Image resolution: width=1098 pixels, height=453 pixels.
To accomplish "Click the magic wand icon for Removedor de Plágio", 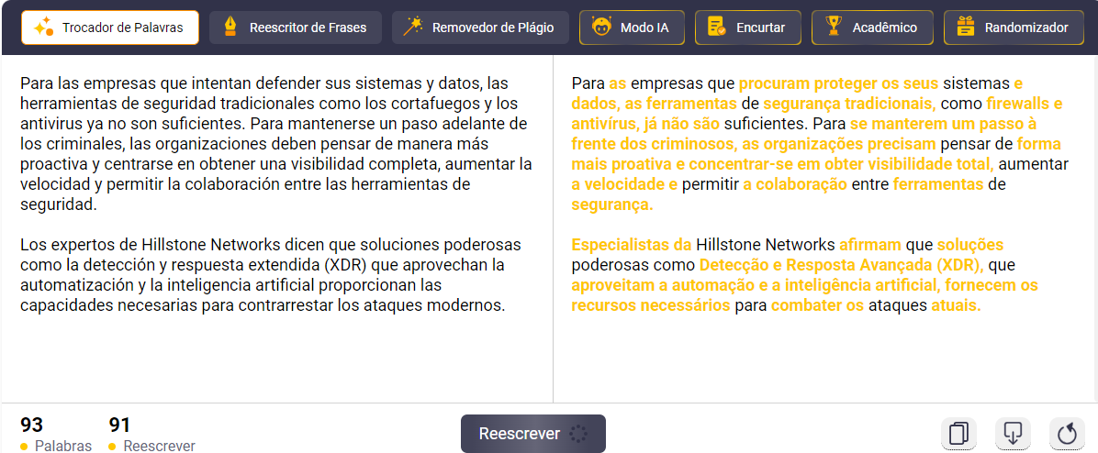I will (412, 28).
